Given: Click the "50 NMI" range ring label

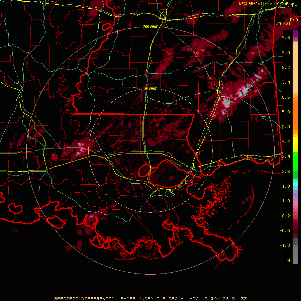Looking at the screenshot, I should pyautogui.click(x=150, y=88).
